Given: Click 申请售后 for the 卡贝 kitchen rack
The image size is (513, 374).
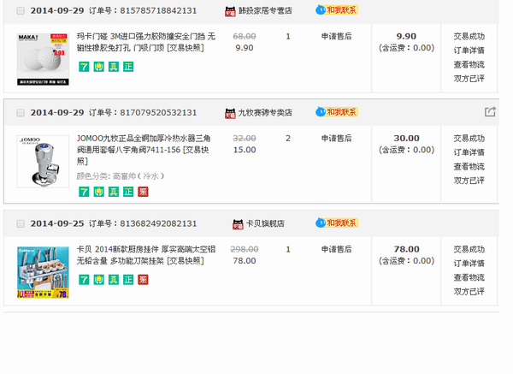Looking at the screenshot, I should 336,249.
